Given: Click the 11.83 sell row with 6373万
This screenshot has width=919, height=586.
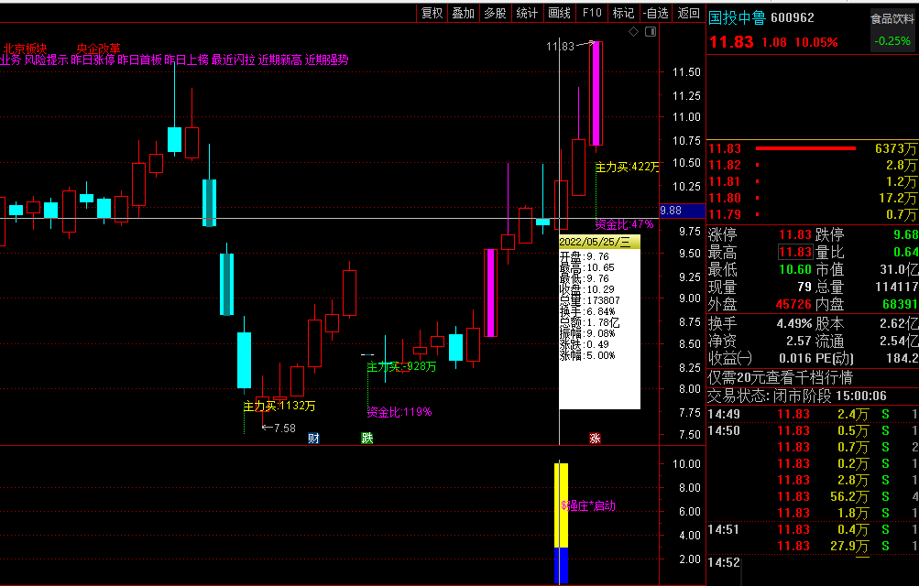Looking at the screenshot, I should [813, 148].
